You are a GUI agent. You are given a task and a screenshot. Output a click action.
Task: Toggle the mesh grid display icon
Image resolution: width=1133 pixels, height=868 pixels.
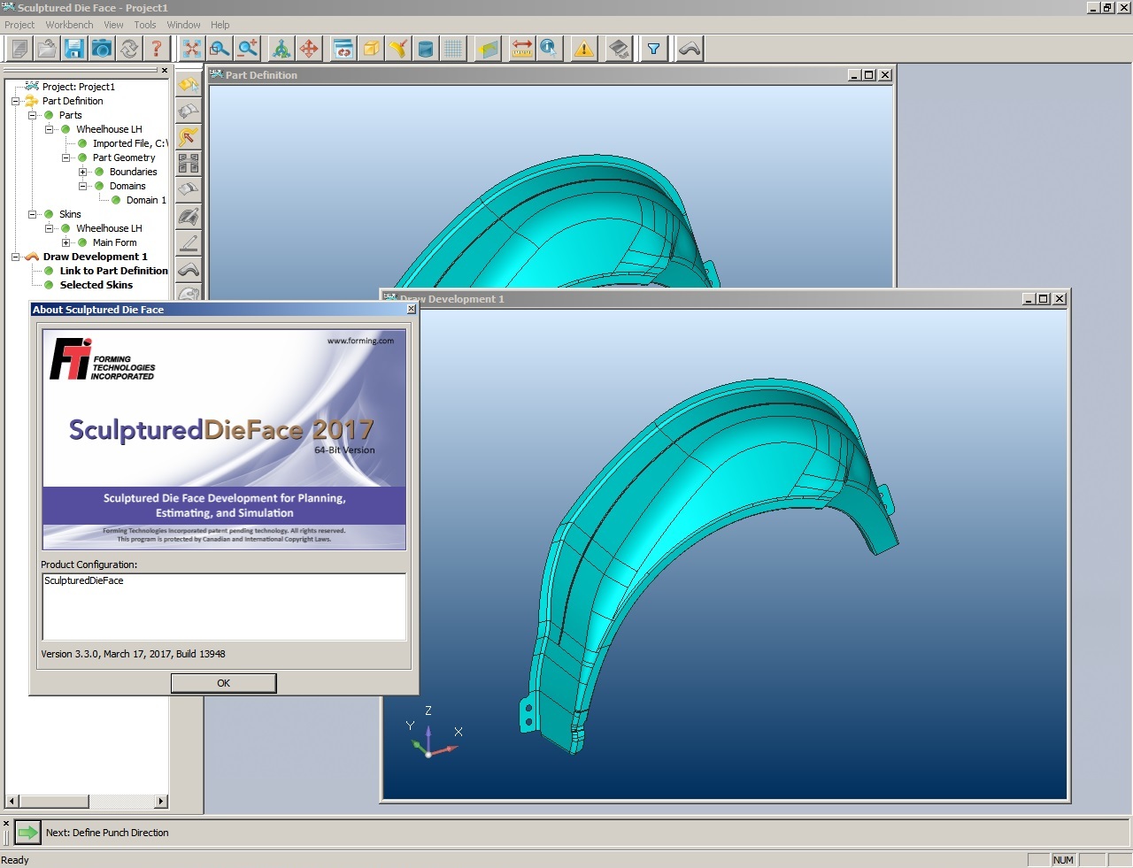pos(453,49)
